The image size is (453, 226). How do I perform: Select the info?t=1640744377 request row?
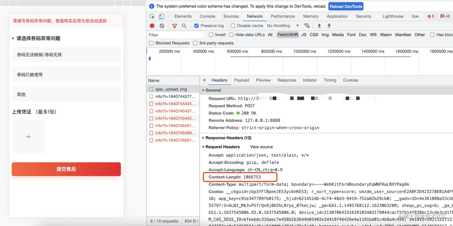tap(173, 97)
